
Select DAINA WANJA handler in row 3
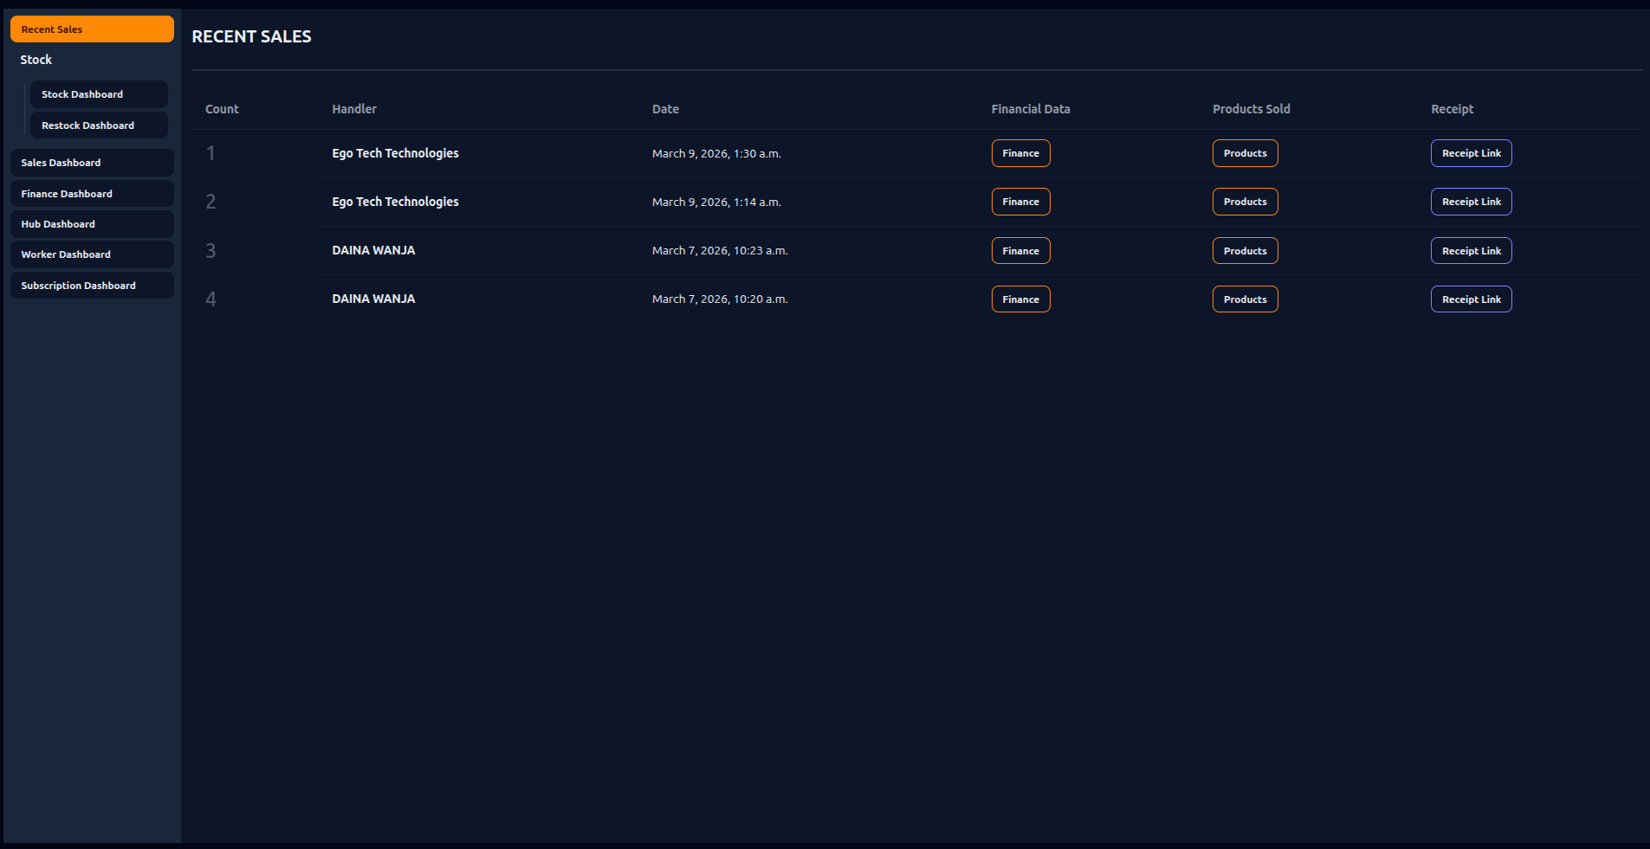[373, 250]
